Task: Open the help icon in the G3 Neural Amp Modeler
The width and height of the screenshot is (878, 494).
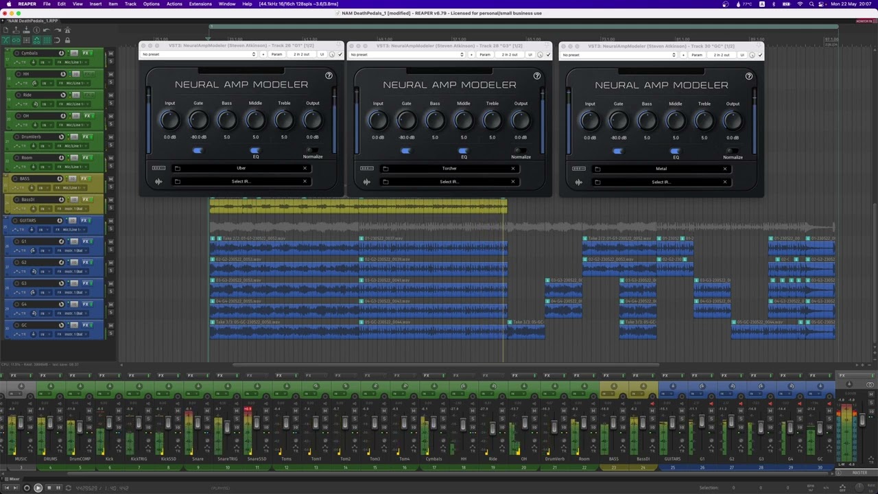Action: coord(537,75)
